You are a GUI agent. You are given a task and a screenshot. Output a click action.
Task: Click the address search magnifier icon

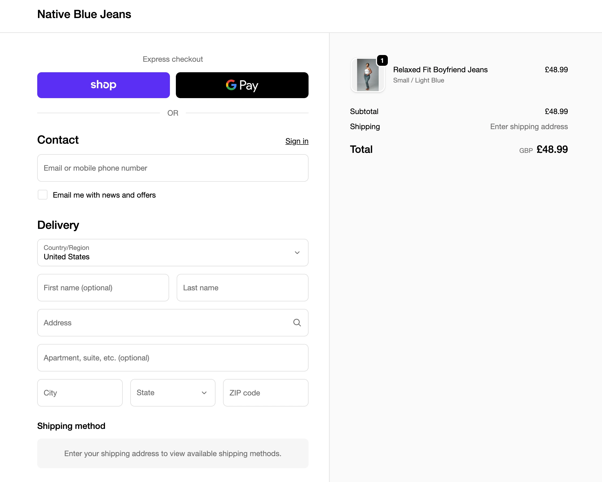pyautogui.click(x=297, y=323)
